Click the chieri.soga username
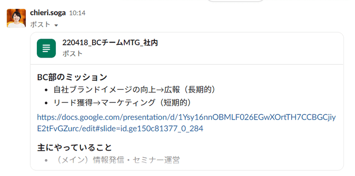Image resolution: width=355 pixels, height=176 pixels. [x=48, y=13]
